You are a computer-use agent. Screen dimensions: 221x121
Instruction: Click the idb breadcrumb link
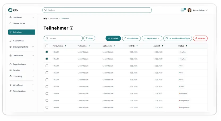(45, 19)
